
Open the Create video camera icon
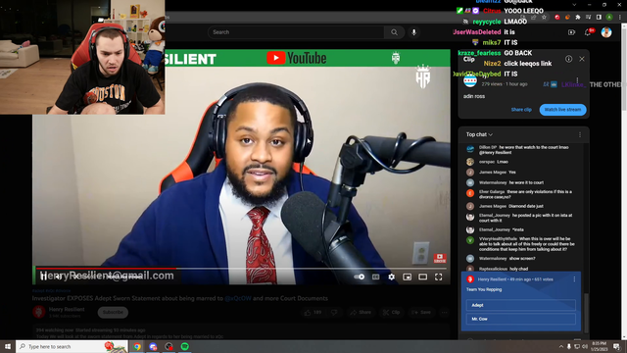pyautogui.click(x=571, y=32)
